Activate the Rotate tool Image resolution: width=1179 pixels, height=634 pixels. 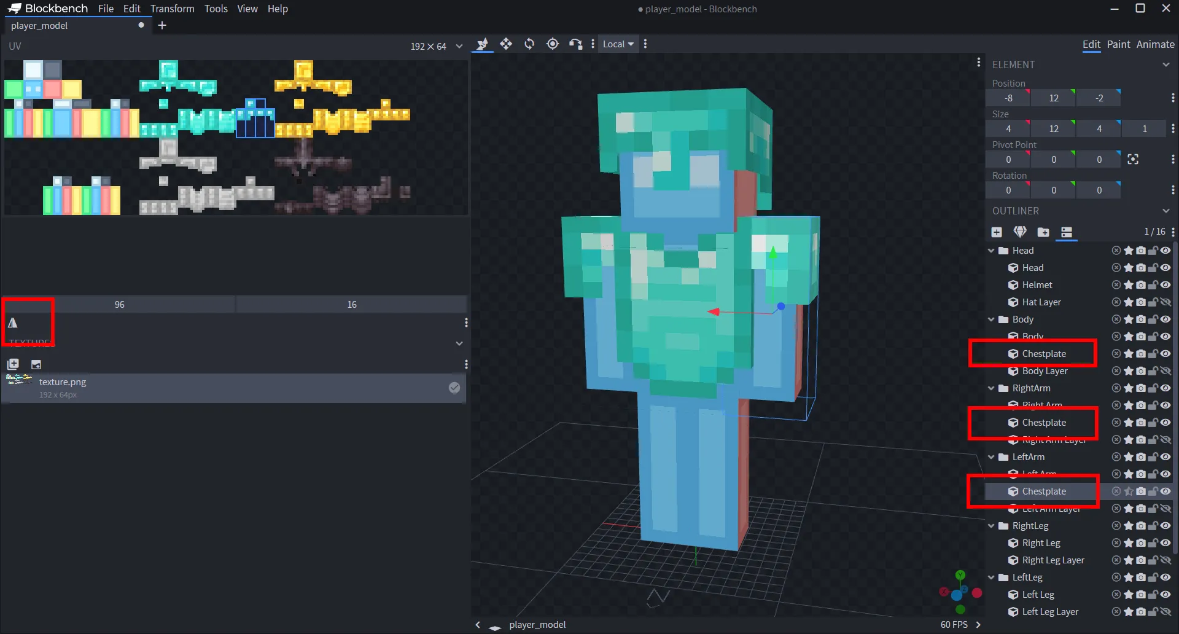(x=529, y=44)
